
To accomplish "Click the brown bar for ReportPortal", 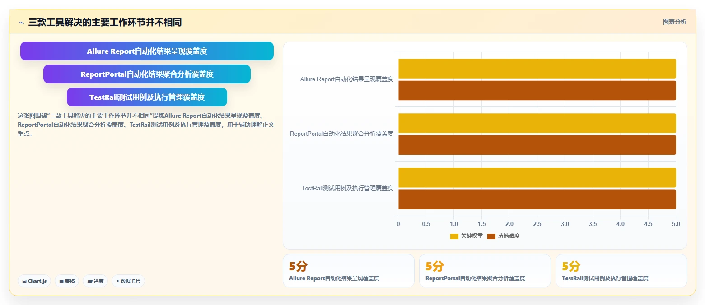I will [537, 145].
